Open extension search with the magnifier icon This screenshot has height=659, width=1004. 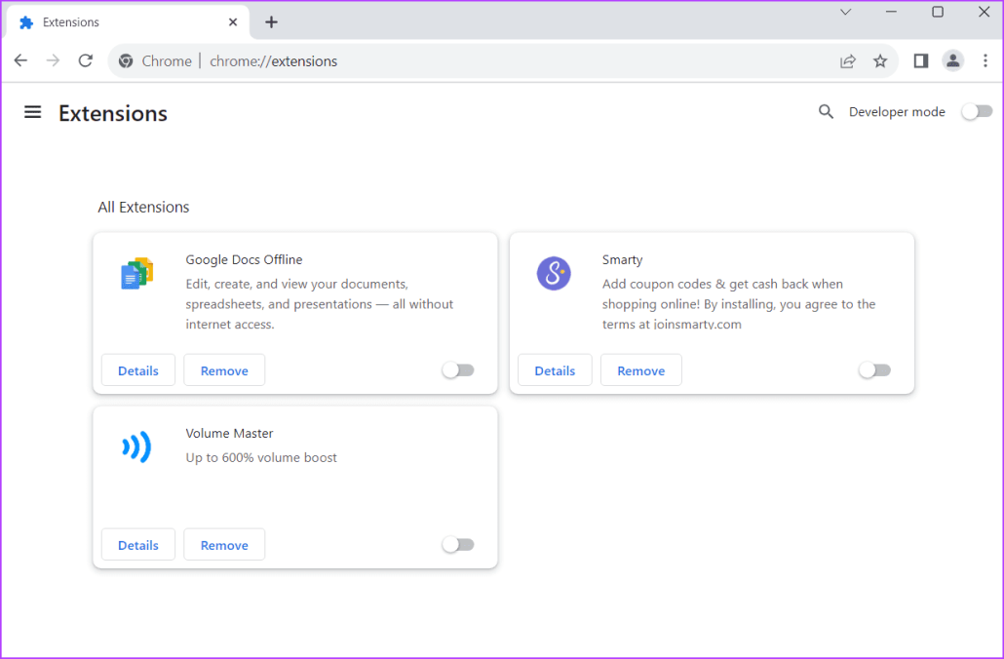click(826, 111)
